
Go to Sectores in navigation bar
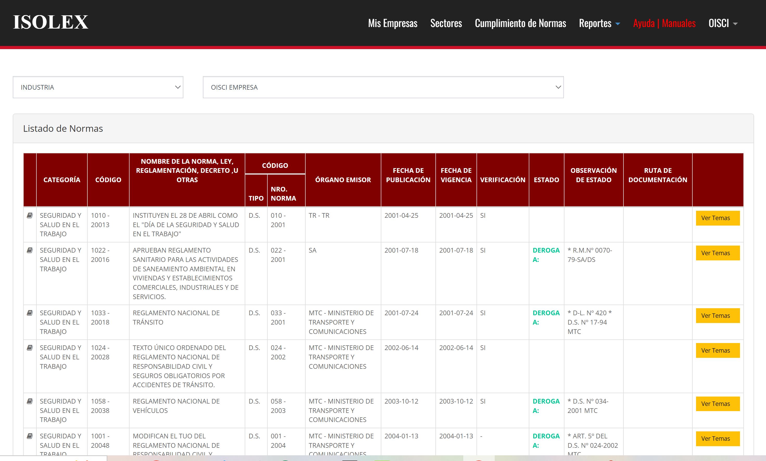[x=446, y=23]
